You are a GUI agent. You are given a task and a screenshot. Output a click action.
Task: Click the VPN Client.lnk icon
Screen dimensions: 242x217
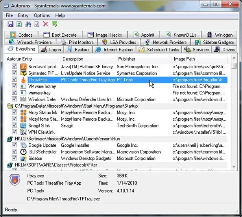pos(23,132)
